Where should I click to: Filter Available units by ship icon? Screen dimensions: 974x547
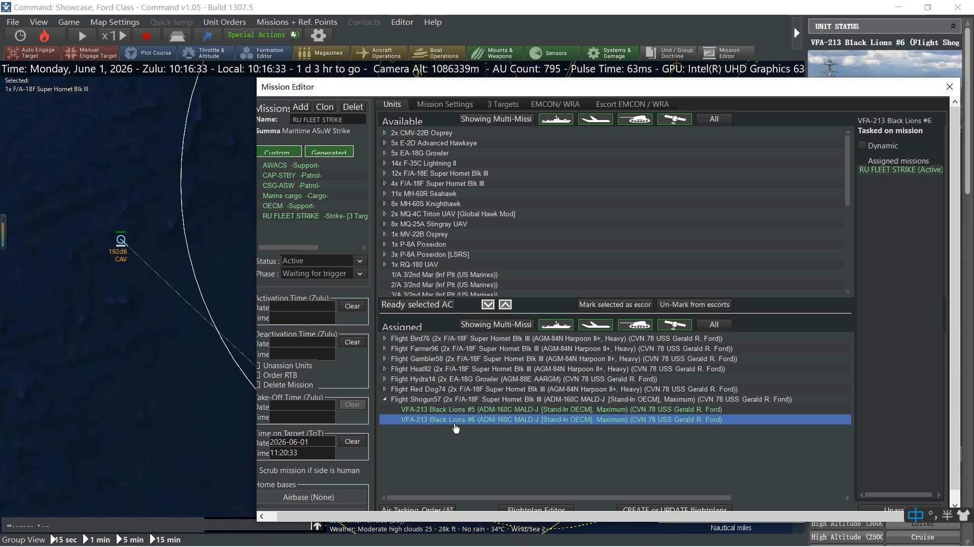pos(556,119)
